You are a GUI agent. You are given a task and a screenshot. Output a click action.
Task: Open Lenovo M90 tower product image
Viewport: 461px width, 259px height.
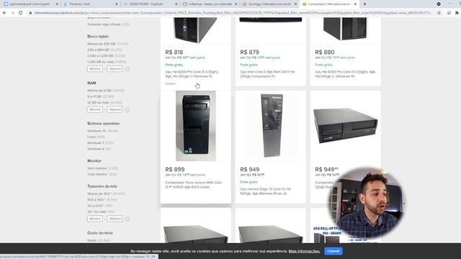tap(195, 126)
